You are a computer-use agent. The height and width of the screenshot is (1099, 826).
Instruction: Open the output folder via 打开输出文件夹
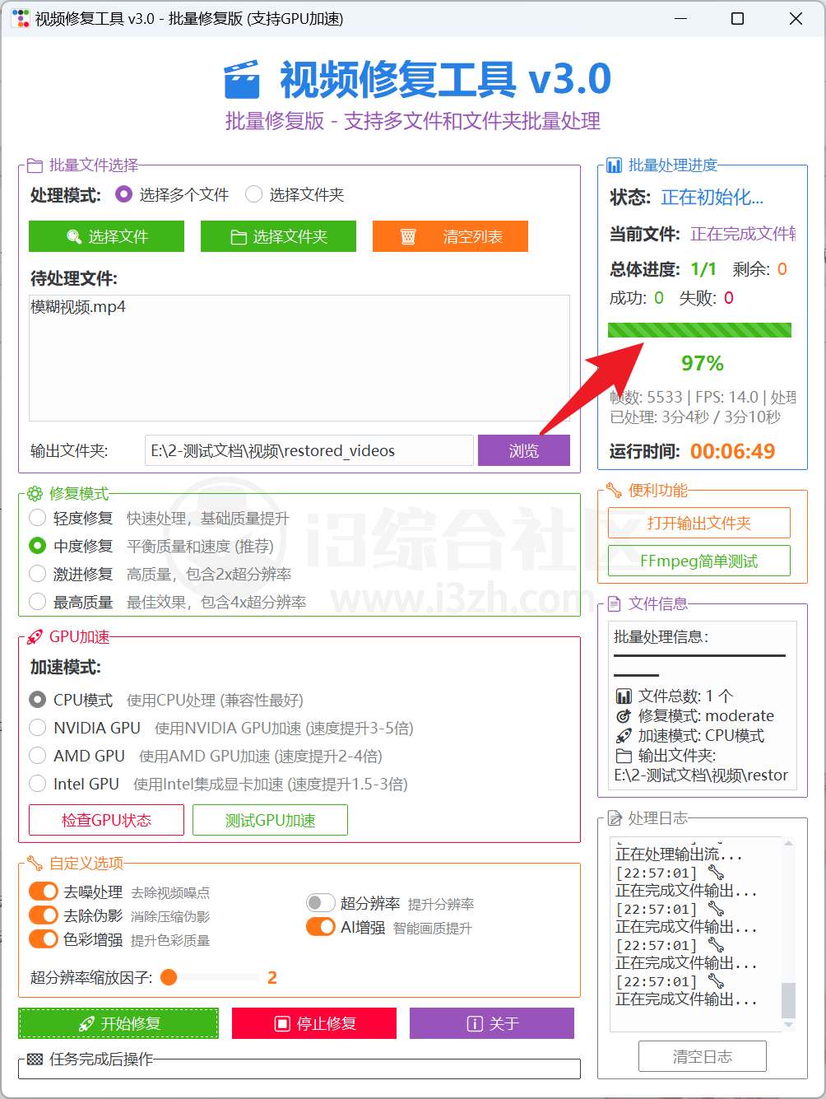point(698,523)
